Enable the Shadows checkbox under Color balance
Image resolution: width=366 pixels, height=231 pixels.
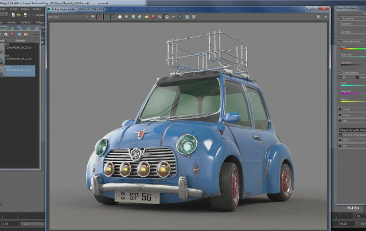pyautogui.click(x=357, y=77)
